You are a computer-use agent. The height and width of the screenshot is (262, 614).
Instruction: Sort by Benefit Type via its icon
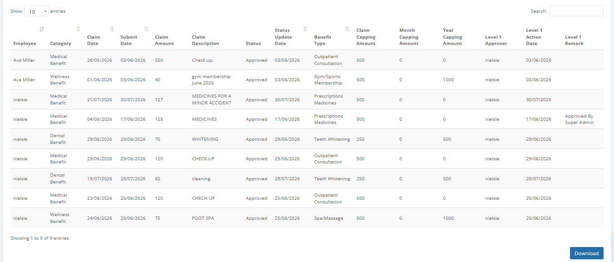[x=347, y=29]
